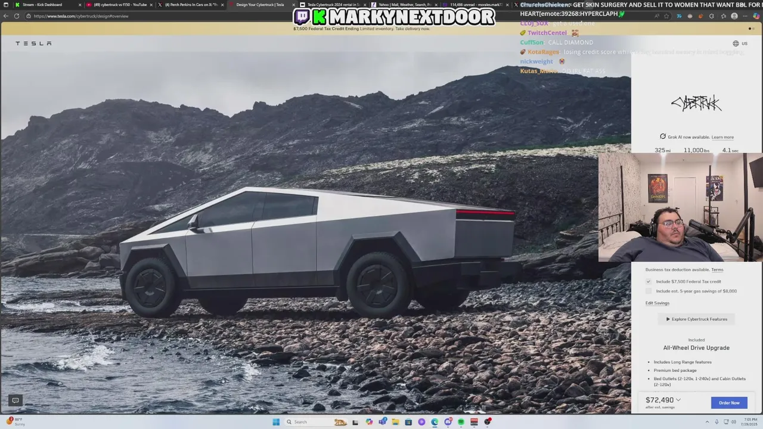Image resolution: width=763 pixels, height=429 pixels.
Task: Open Microsoft Teams from the taskbar
Action: 382,422
